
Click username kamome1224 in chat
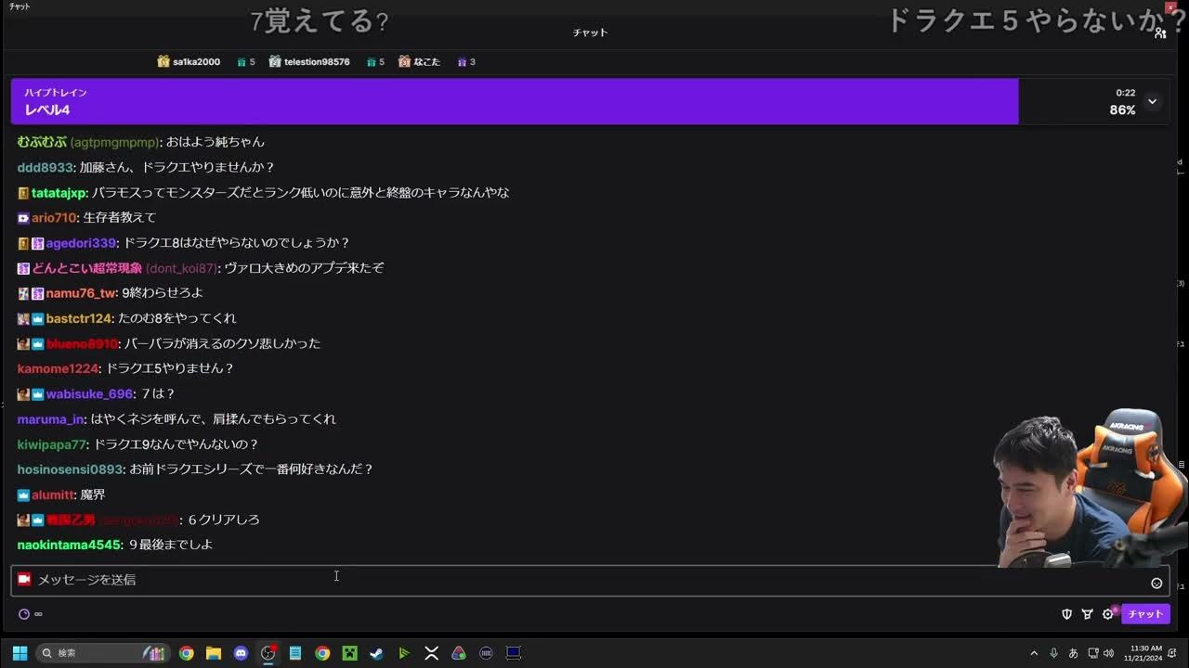[x=58, y=369]
